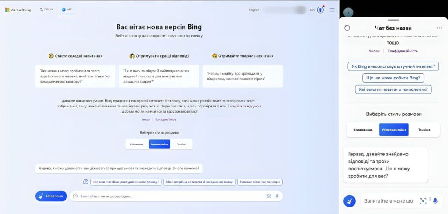This screenshot has width=448, height=214.
Task: Choose Точніше style in the side panel
Action: click(424, 130)
